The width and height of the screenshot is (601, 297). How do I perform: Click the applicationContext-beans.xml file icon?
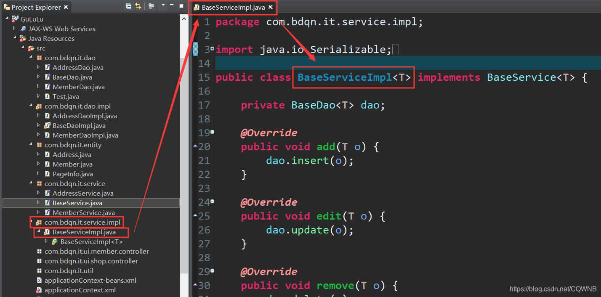click(x=40, y=280)
